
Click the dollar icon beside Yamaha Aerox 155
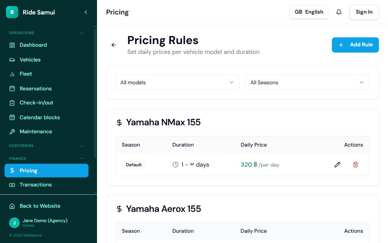[x=119, y=209]
